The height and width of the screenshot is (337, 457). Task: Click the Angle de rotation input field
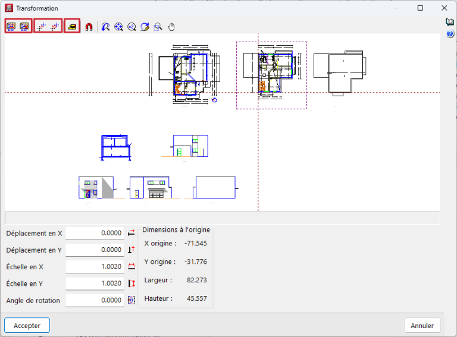(95, 300)
